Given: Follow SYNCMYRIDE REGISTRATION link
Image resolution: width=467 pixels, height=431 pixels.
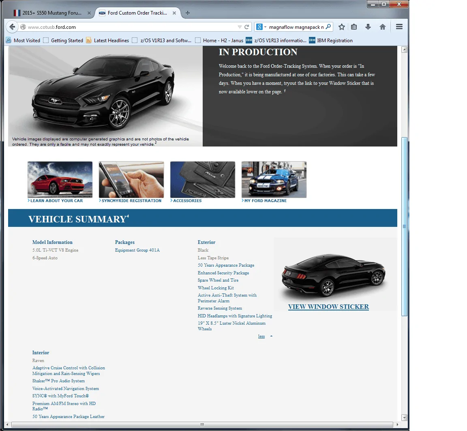Looking at the screenshot, I should pyautogui.click(x=131, y=200).
